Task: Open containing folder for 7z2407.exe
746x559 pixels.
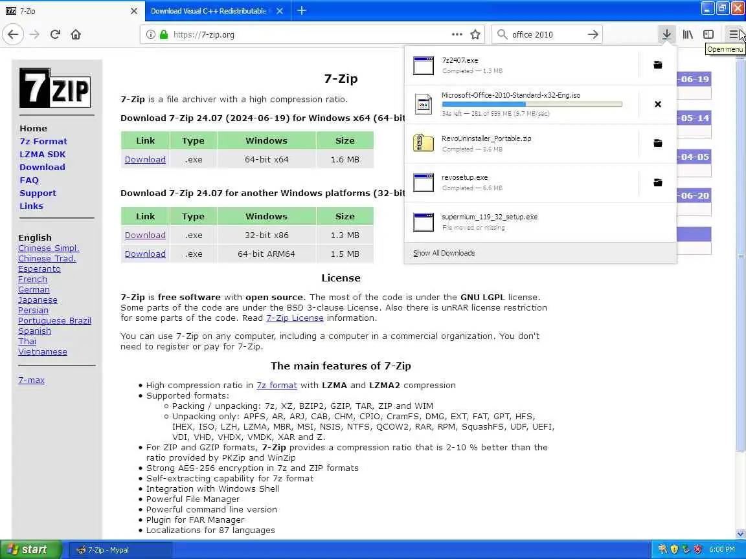Action: [x=657, y=65]
